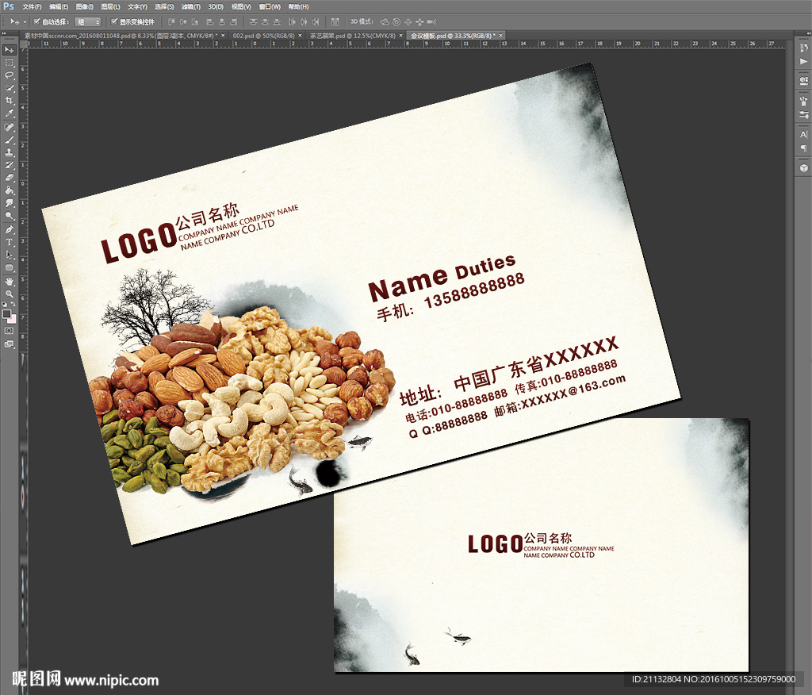Select the Path Selection tool

pyautogui.click(x=10, y=255)
